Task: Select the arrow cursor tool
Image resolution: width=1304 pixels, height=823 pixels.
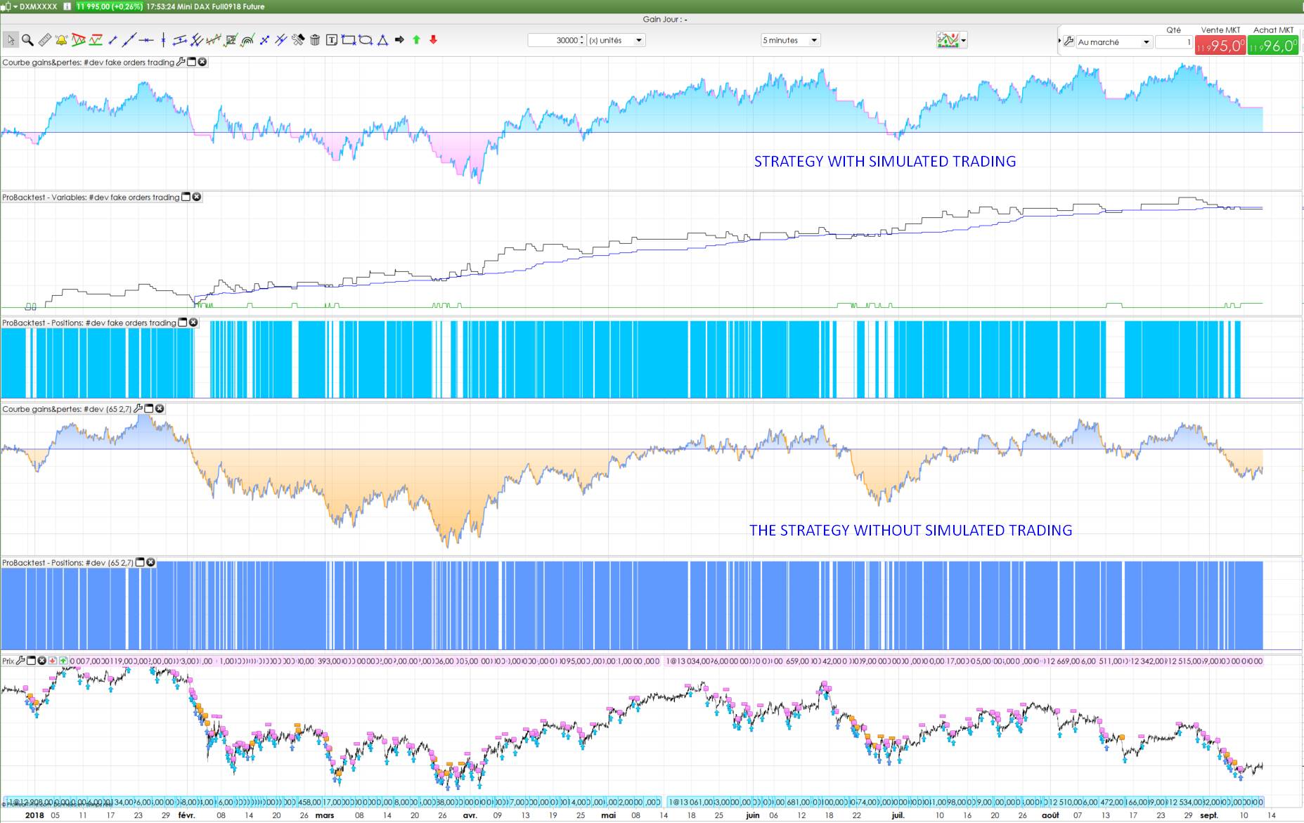Action: 11,40
